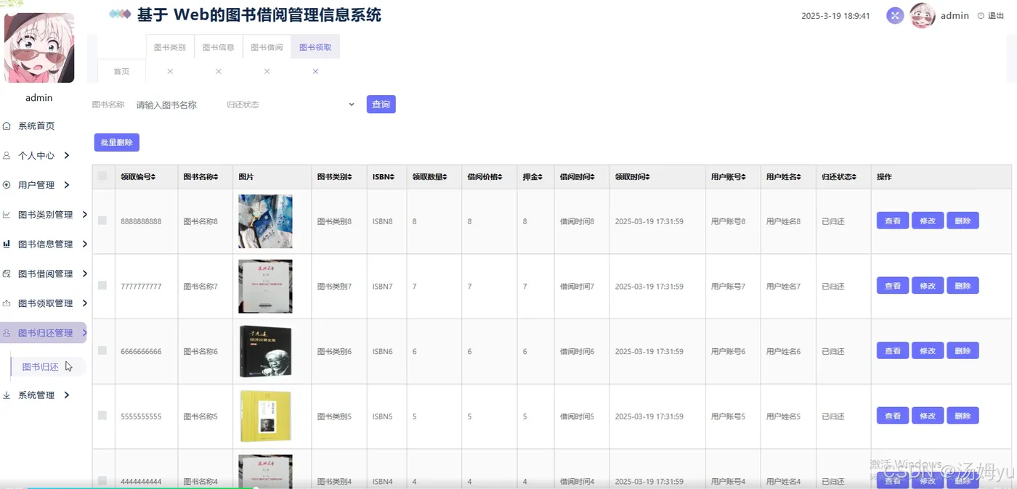Open the 归还状态 filter dropdown
This screenshot has height=489, width=1017.
pos(291,104)
